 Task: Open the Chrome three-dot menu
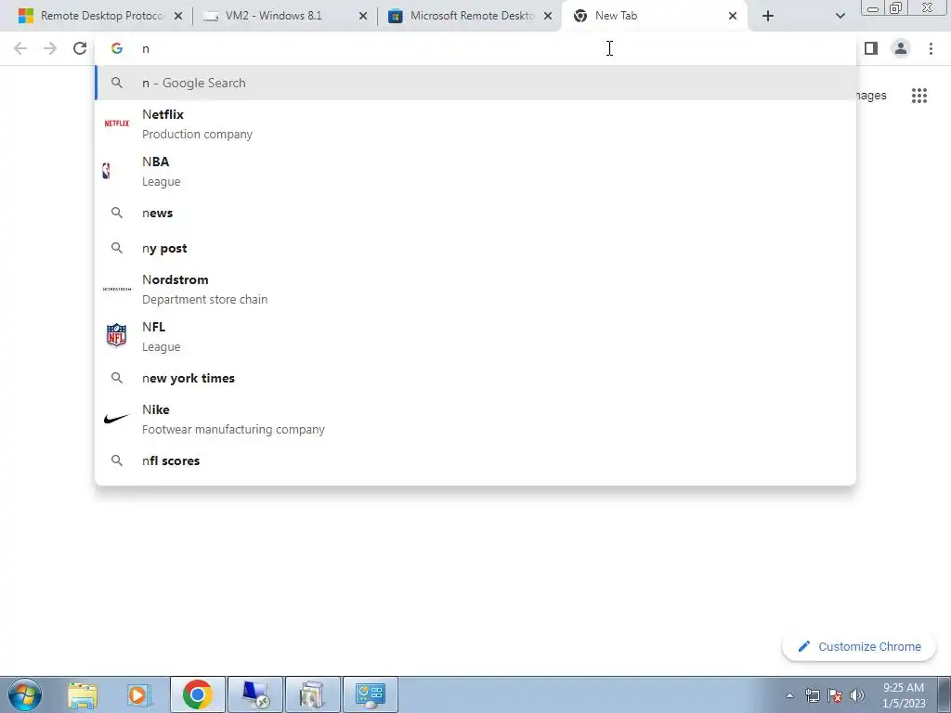[931, 48]
